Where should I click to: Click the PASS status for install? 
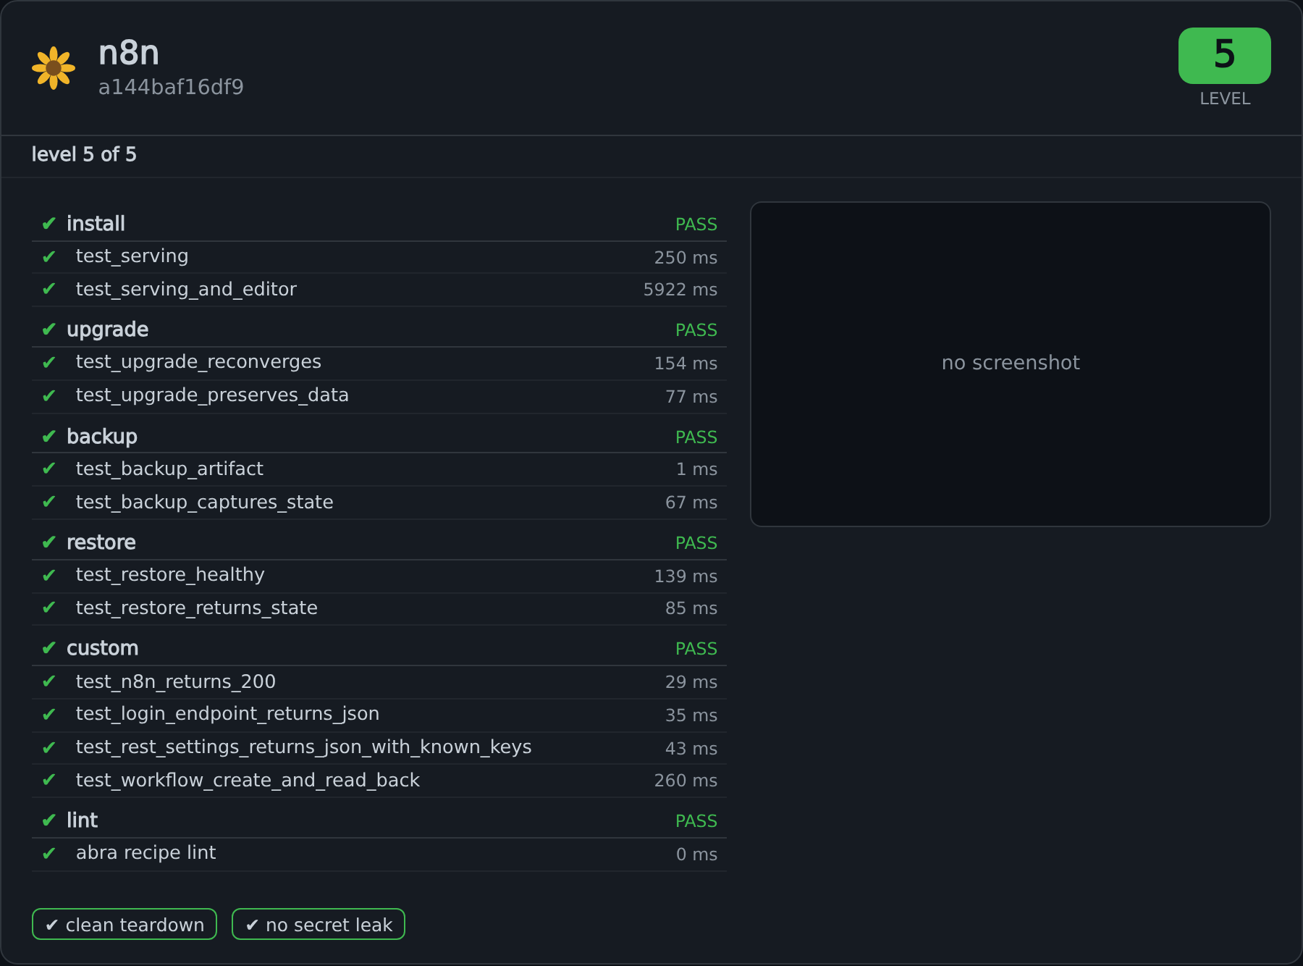(696, 224)
